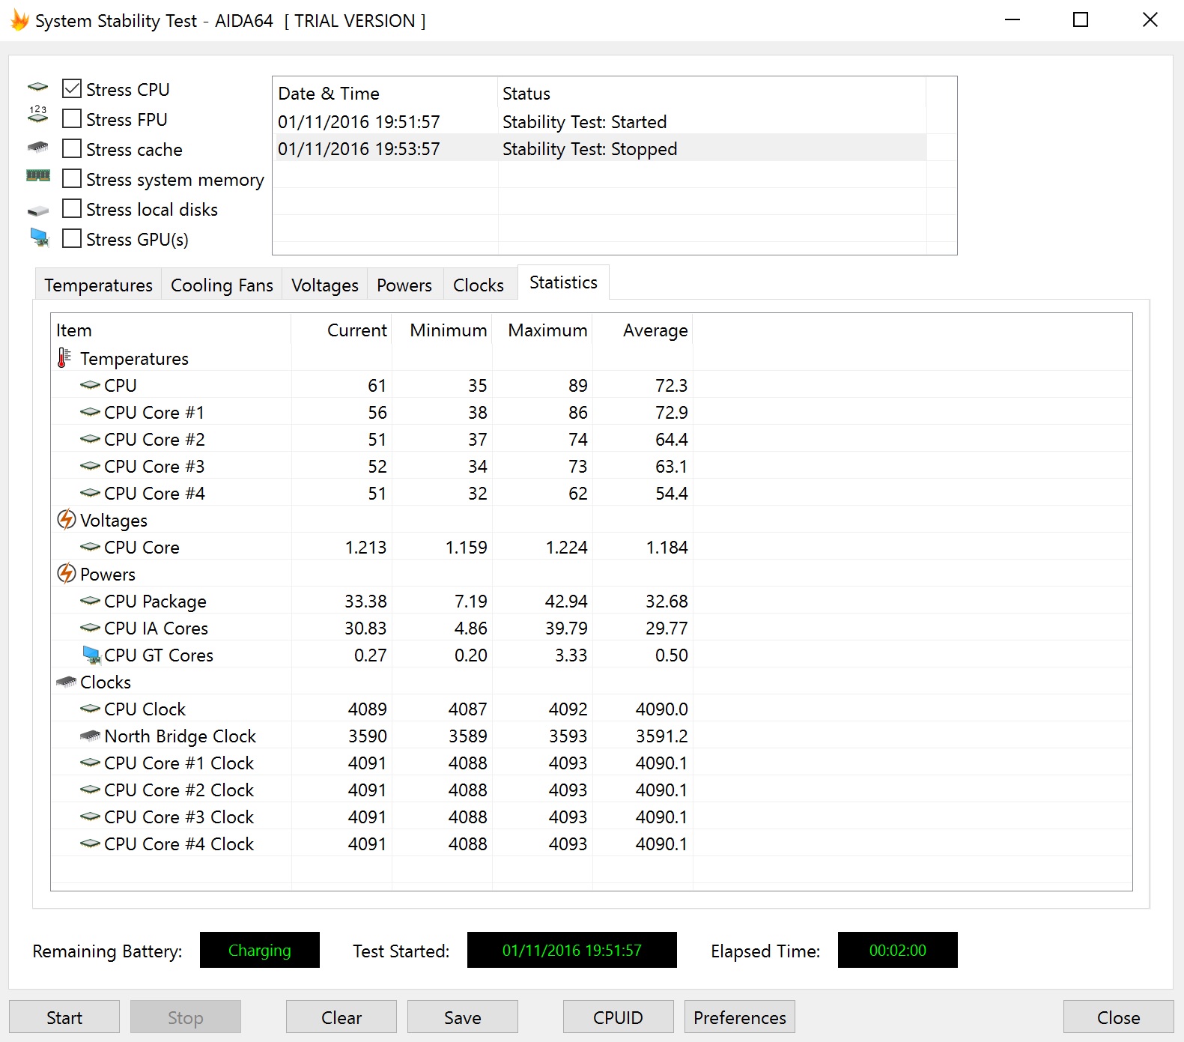The height and width of the screenshot is (1042, 1184).
Task: Click the thermometer icon of Temperatures group
Action: point(64,358)
